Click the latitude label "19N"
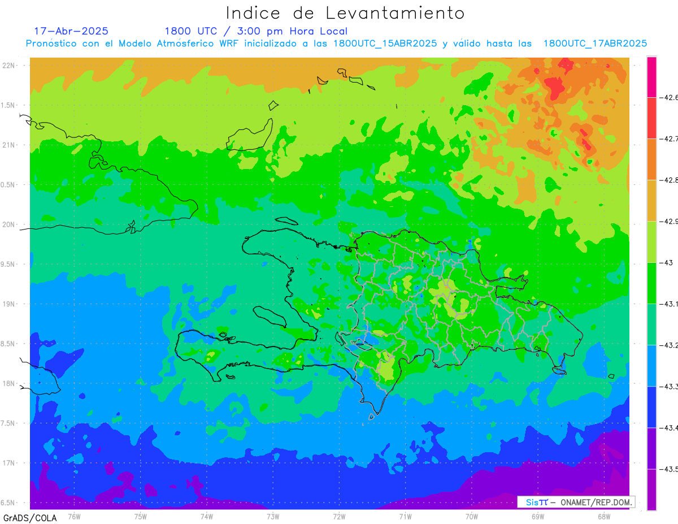 9,304
